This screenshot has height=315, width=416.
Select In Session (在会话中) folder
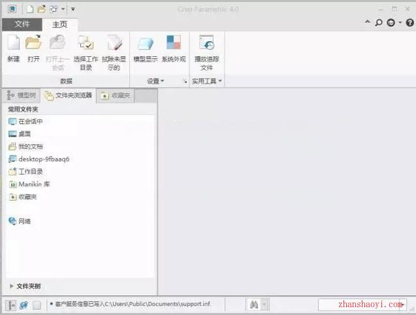(25, 122)
